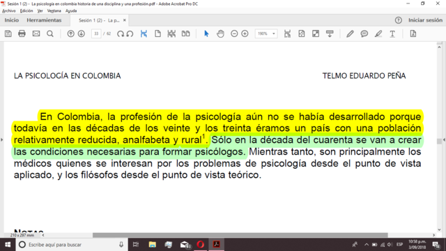Select the highlighter text tool
446x251 pixels.
click(378, 33)
